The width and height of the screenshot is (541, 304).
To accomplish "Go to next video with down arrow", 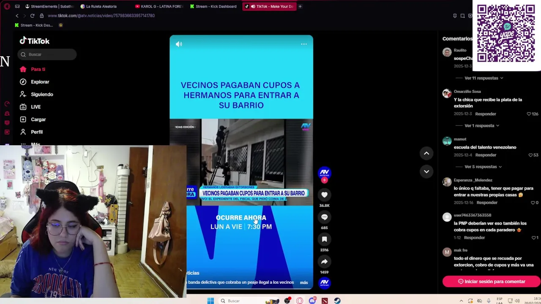I will pos(426,171).
